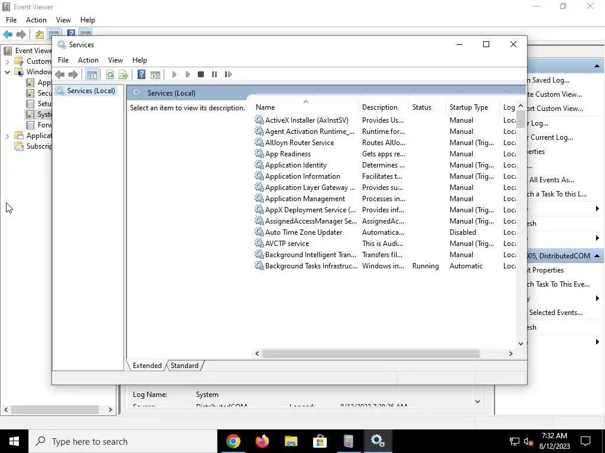The image size is (605, 453).
Task: Click the Stop Service square icon
Action: [201, 74]
